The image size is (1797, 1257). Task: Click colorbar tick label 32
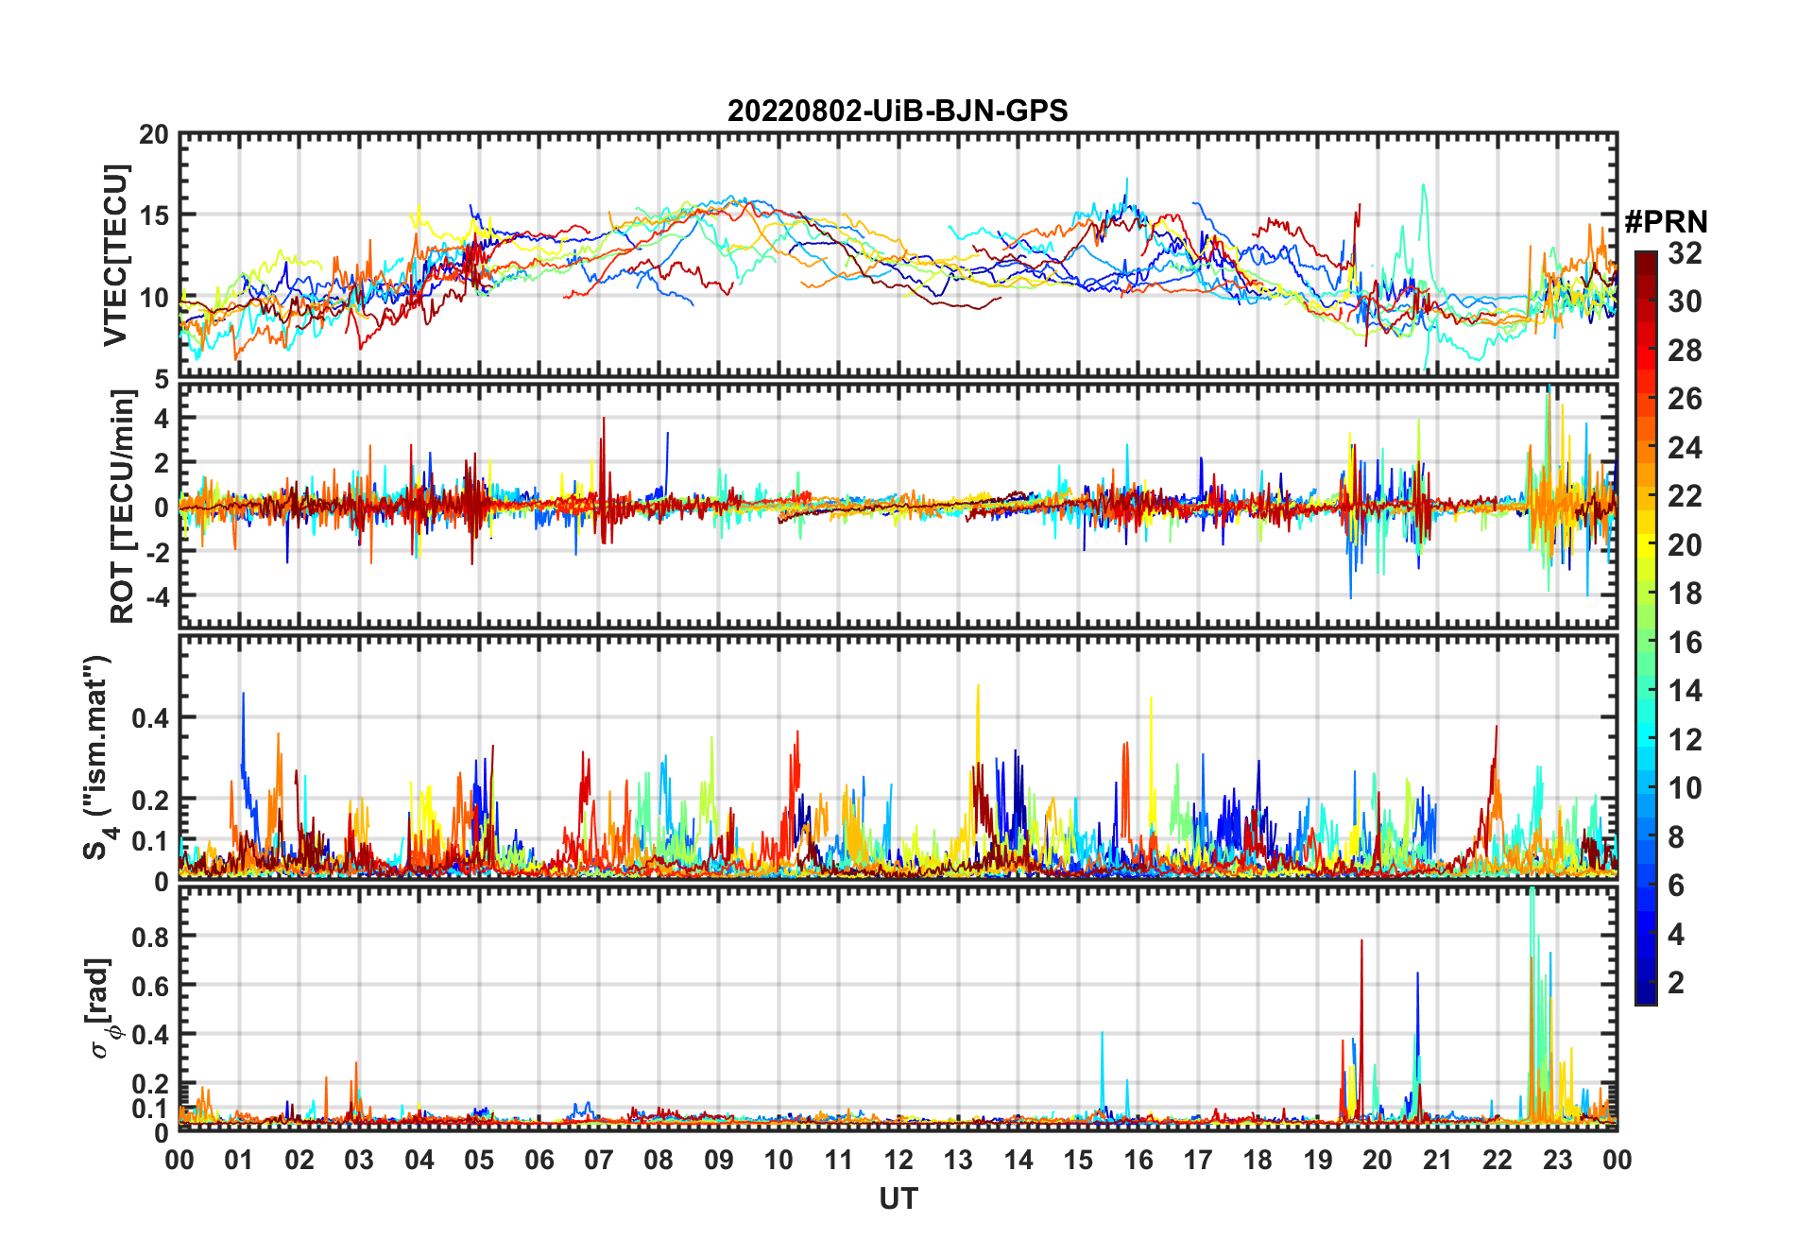pos(1685,253)
